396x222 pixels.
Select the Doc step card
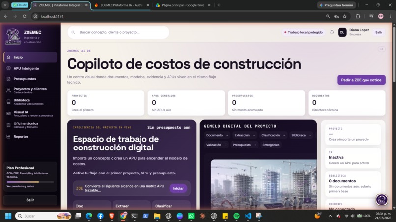(92, 205)
